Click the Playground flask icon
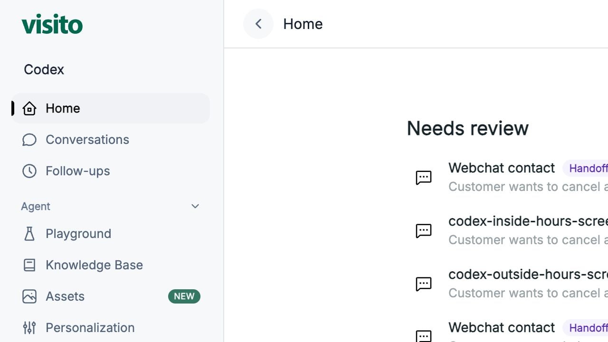The image size is (608, 342). click(29, 234)
